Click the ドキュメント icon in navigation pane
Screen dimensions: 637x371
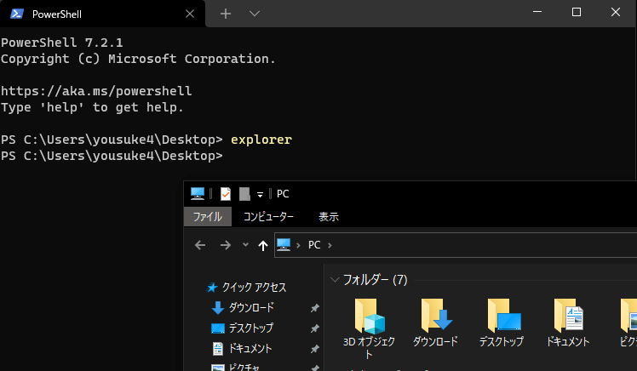pyautogui.click(x=218, y=349)
